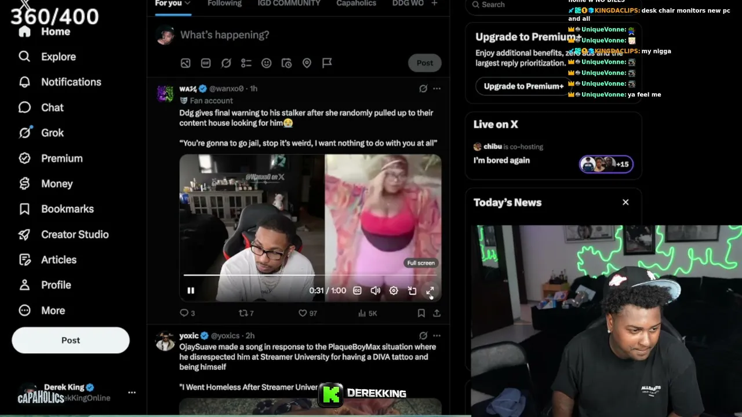Mute the video sound
This screenshot has height=417, width=742.
[x=376, y=291]
